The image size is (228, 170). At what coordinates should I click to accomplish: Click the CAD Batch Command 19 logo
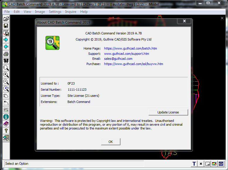(52, 43)
